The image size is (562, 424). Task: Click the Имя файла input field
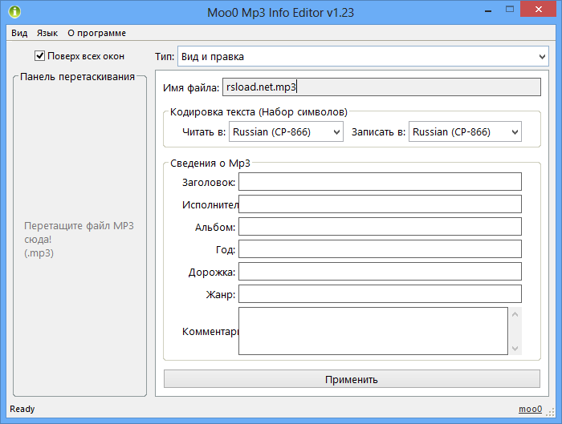[x=381, y=87]
